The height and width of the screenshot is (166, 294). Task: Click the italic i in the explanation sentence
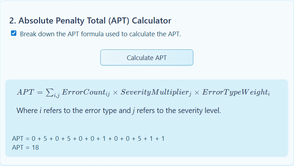(x=40, y=111)
